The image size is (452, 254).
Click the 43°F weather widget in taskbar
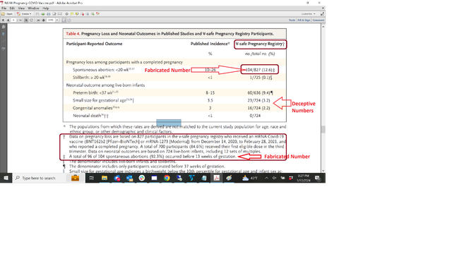coord(249,178)
